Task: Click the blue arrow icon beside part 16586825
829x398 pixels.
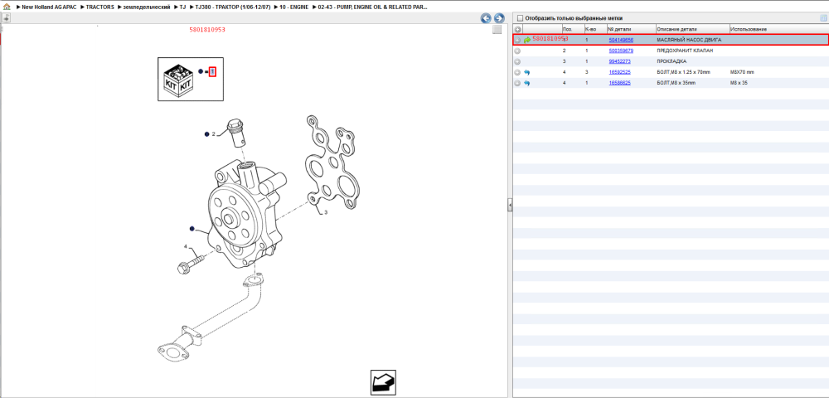Action: pos(527,83)
